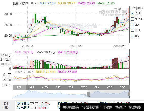
Task: Select the RSI indicator tab
Action: coord(19,87)
